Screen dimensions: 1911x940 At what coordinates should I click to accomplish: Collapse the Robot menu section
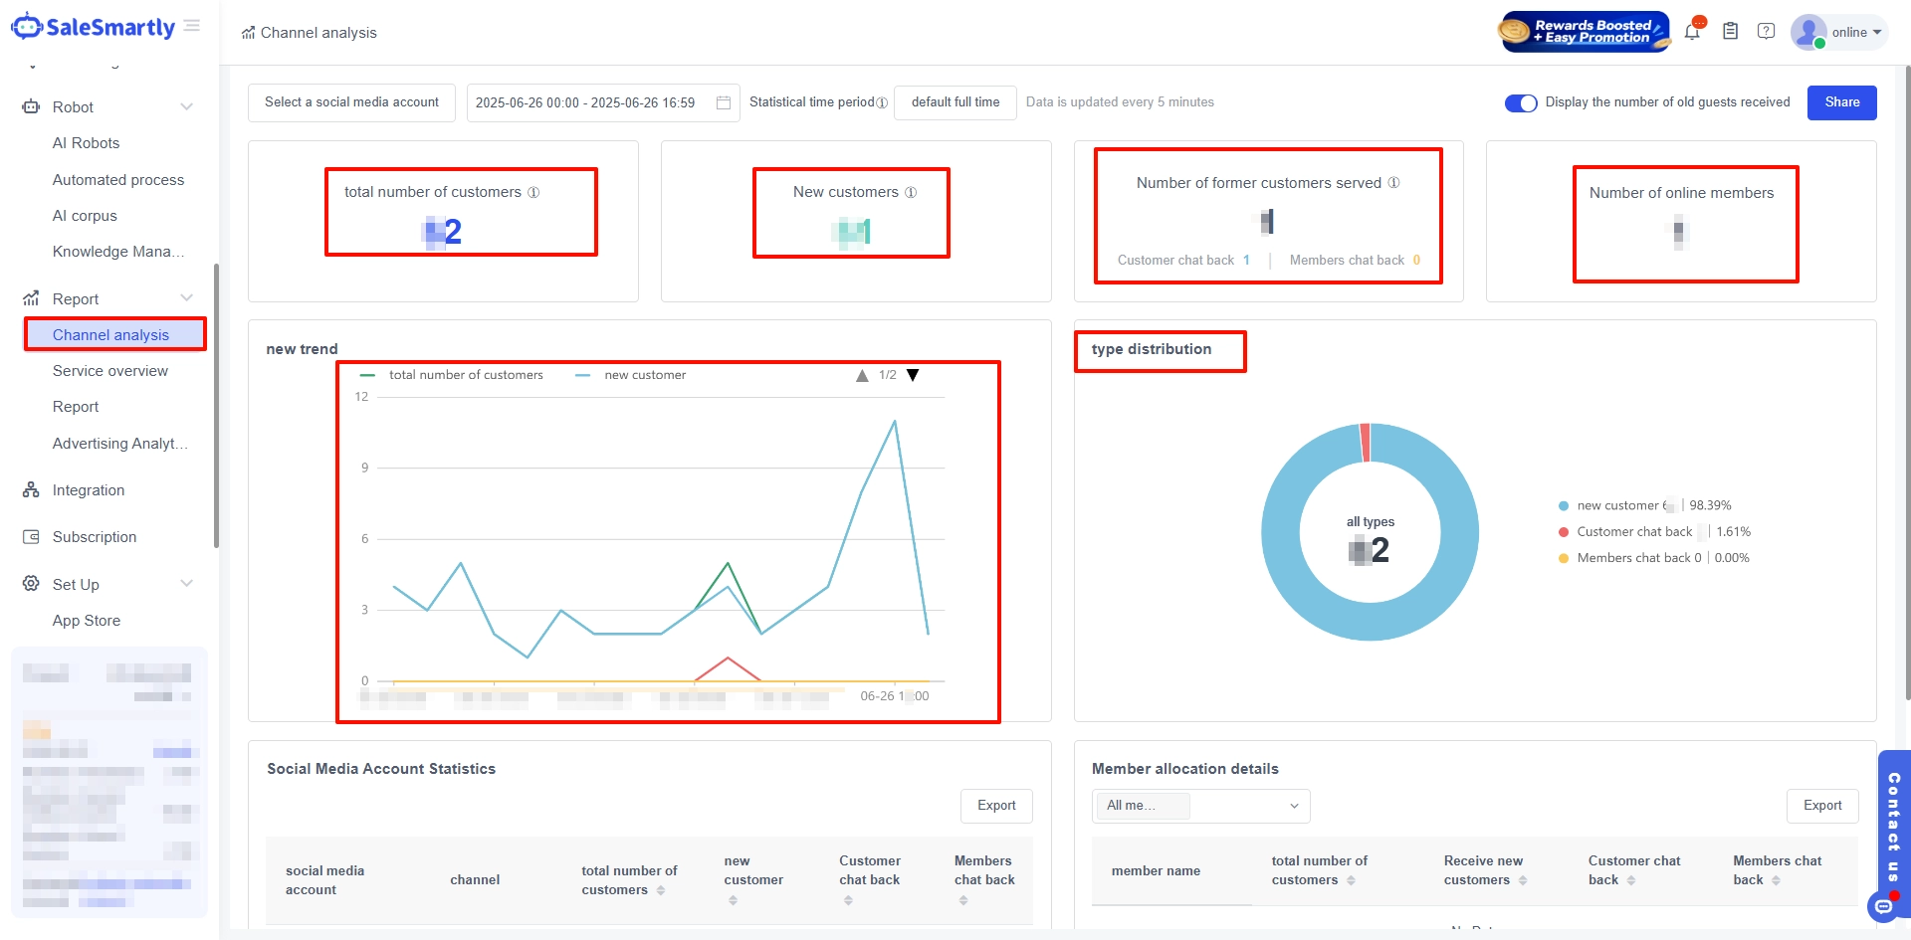point(186,106)
